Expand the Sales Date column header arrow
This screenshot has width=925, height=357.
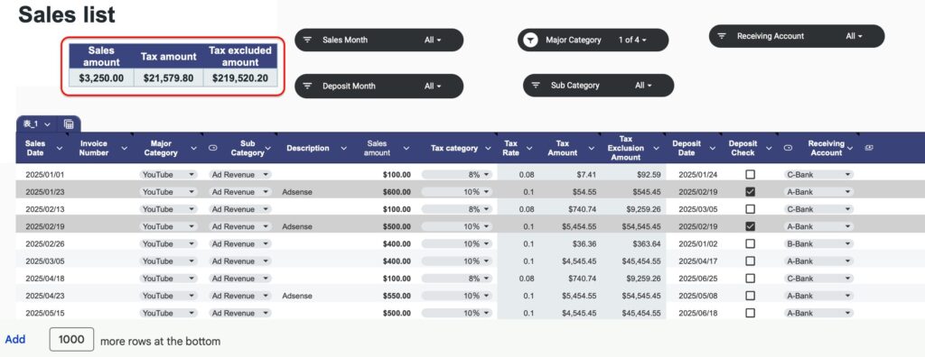pyautogui.click(x=59, y=149)
